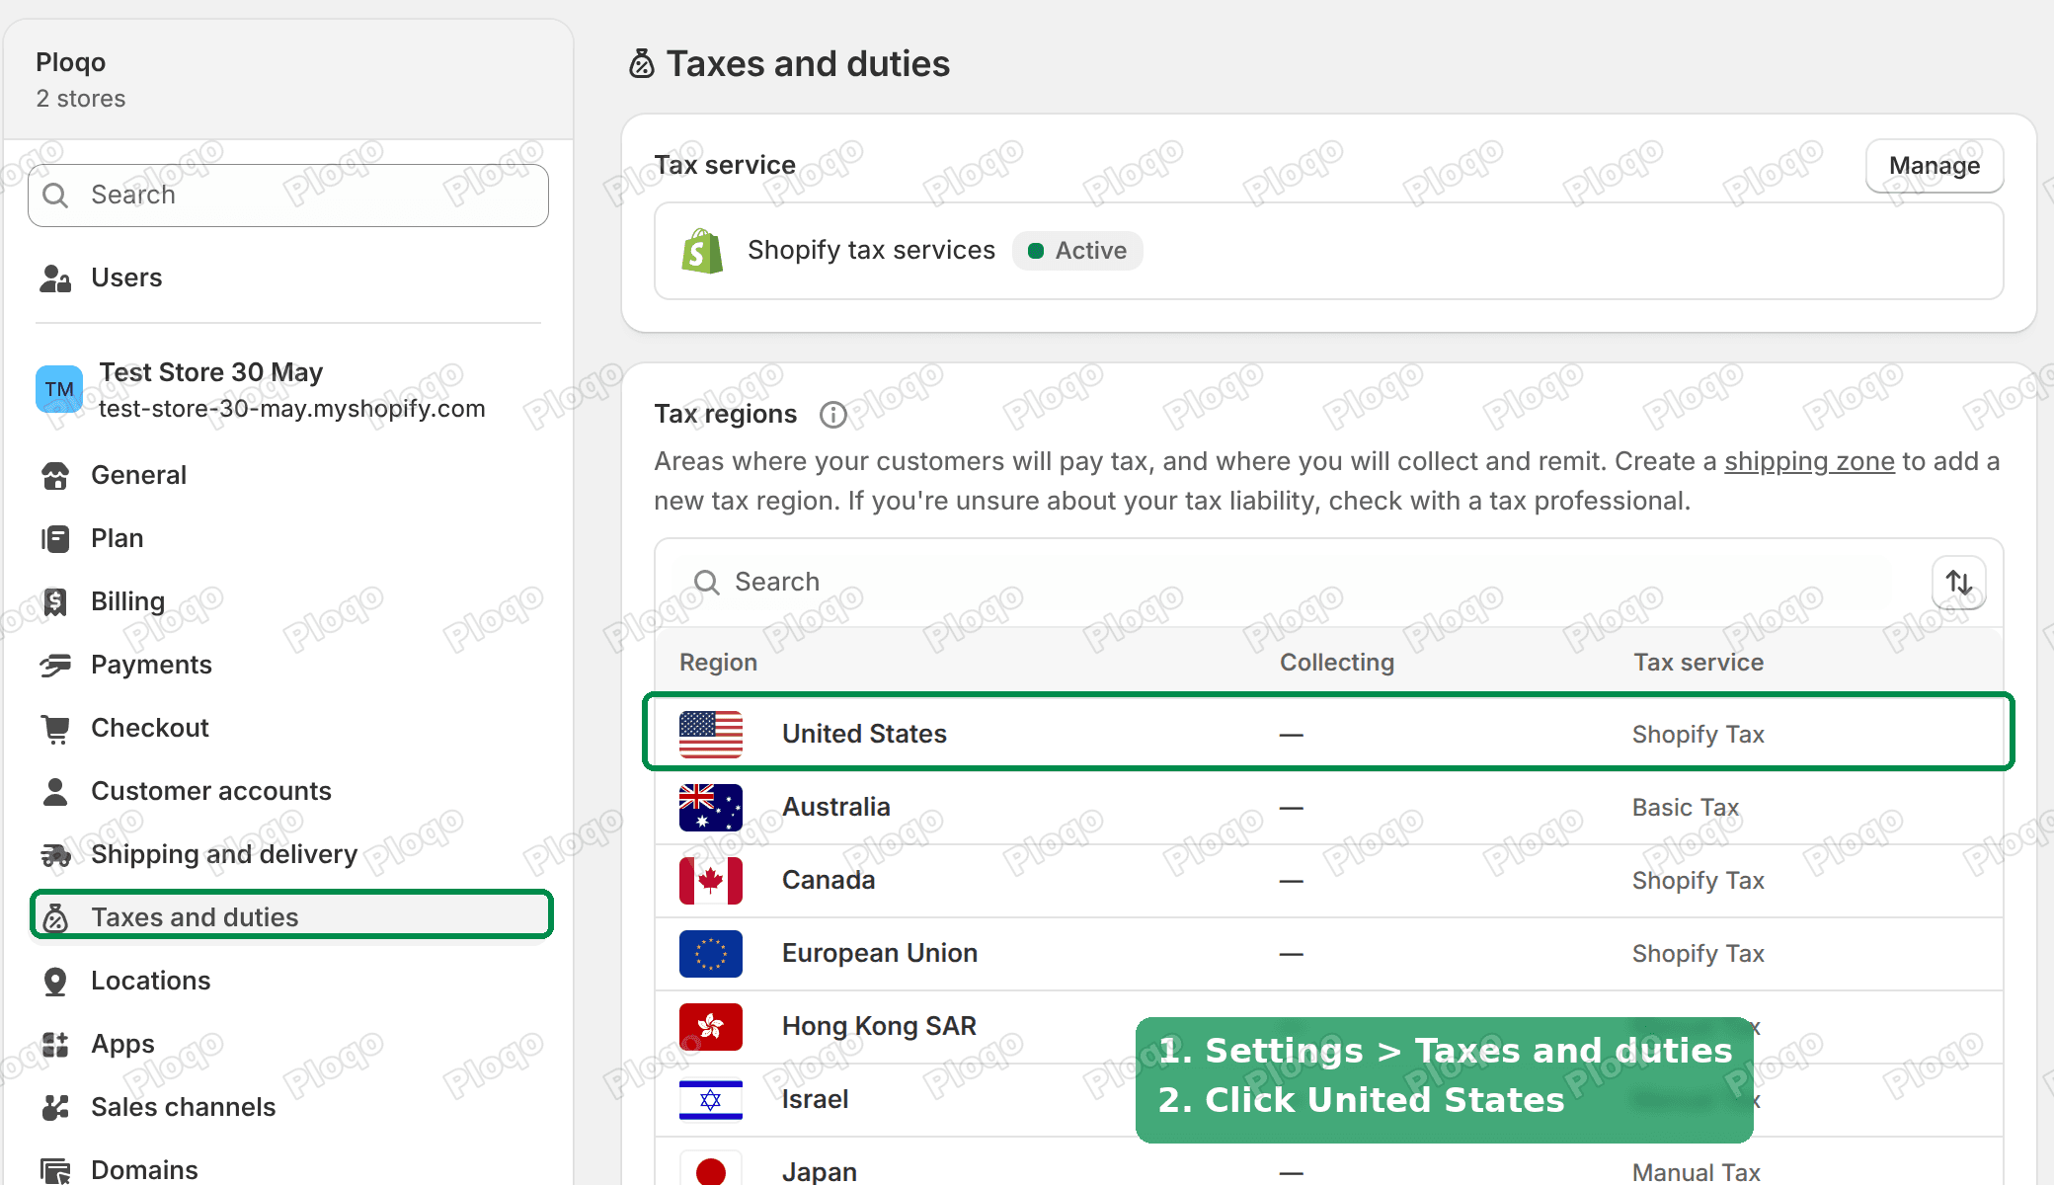The height and width of the screenshot is (1185, 2054).
Task: Click the European Union flag
Action: point(711,954)
